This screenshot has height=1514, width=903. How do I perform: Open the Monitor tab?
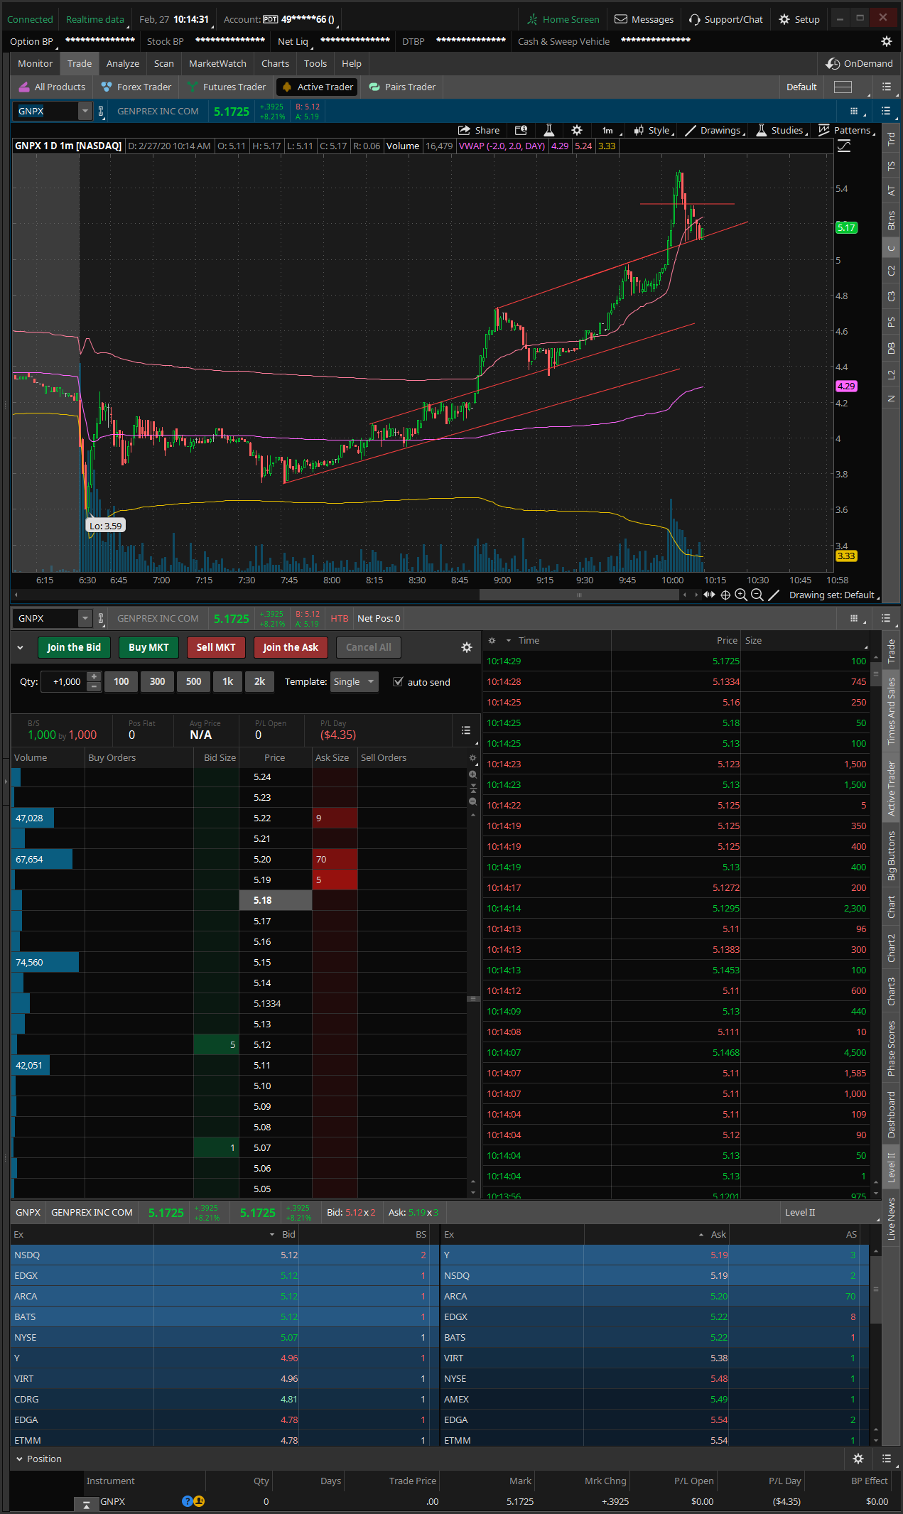(35, 63)
